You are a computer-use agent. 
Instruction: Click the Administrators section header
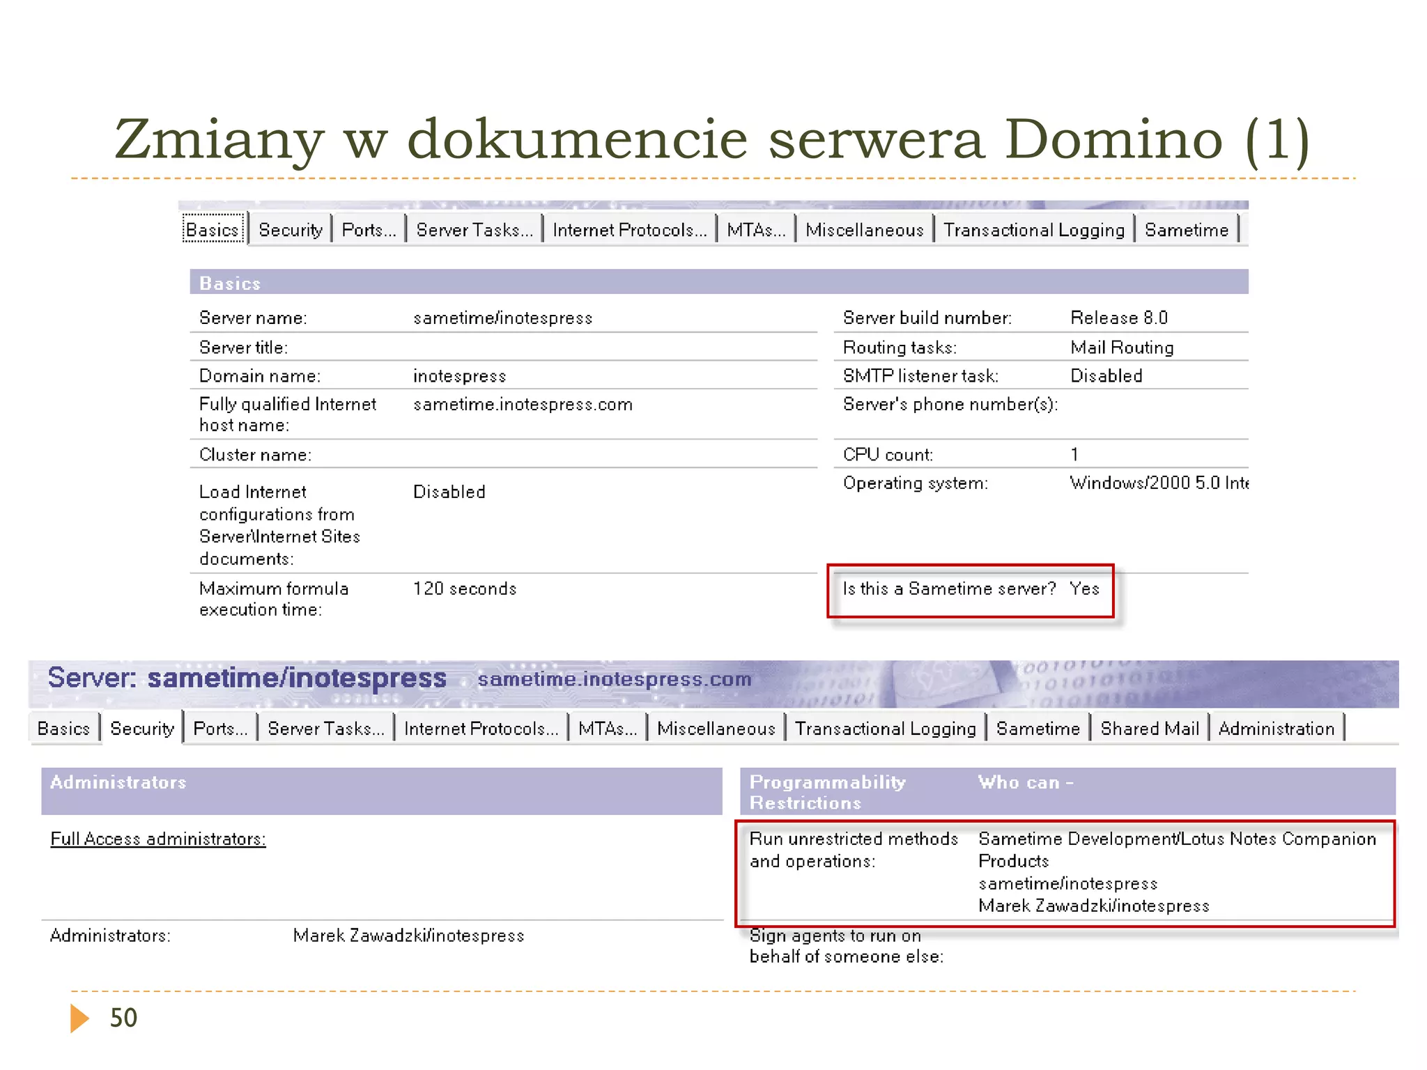point(381,791)
